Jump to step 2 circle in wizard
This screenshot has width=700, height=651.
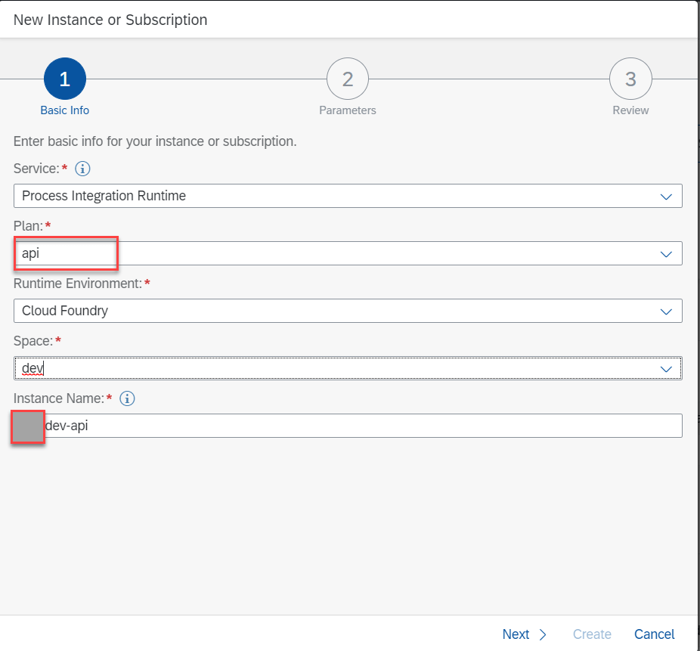click(348, 79)
